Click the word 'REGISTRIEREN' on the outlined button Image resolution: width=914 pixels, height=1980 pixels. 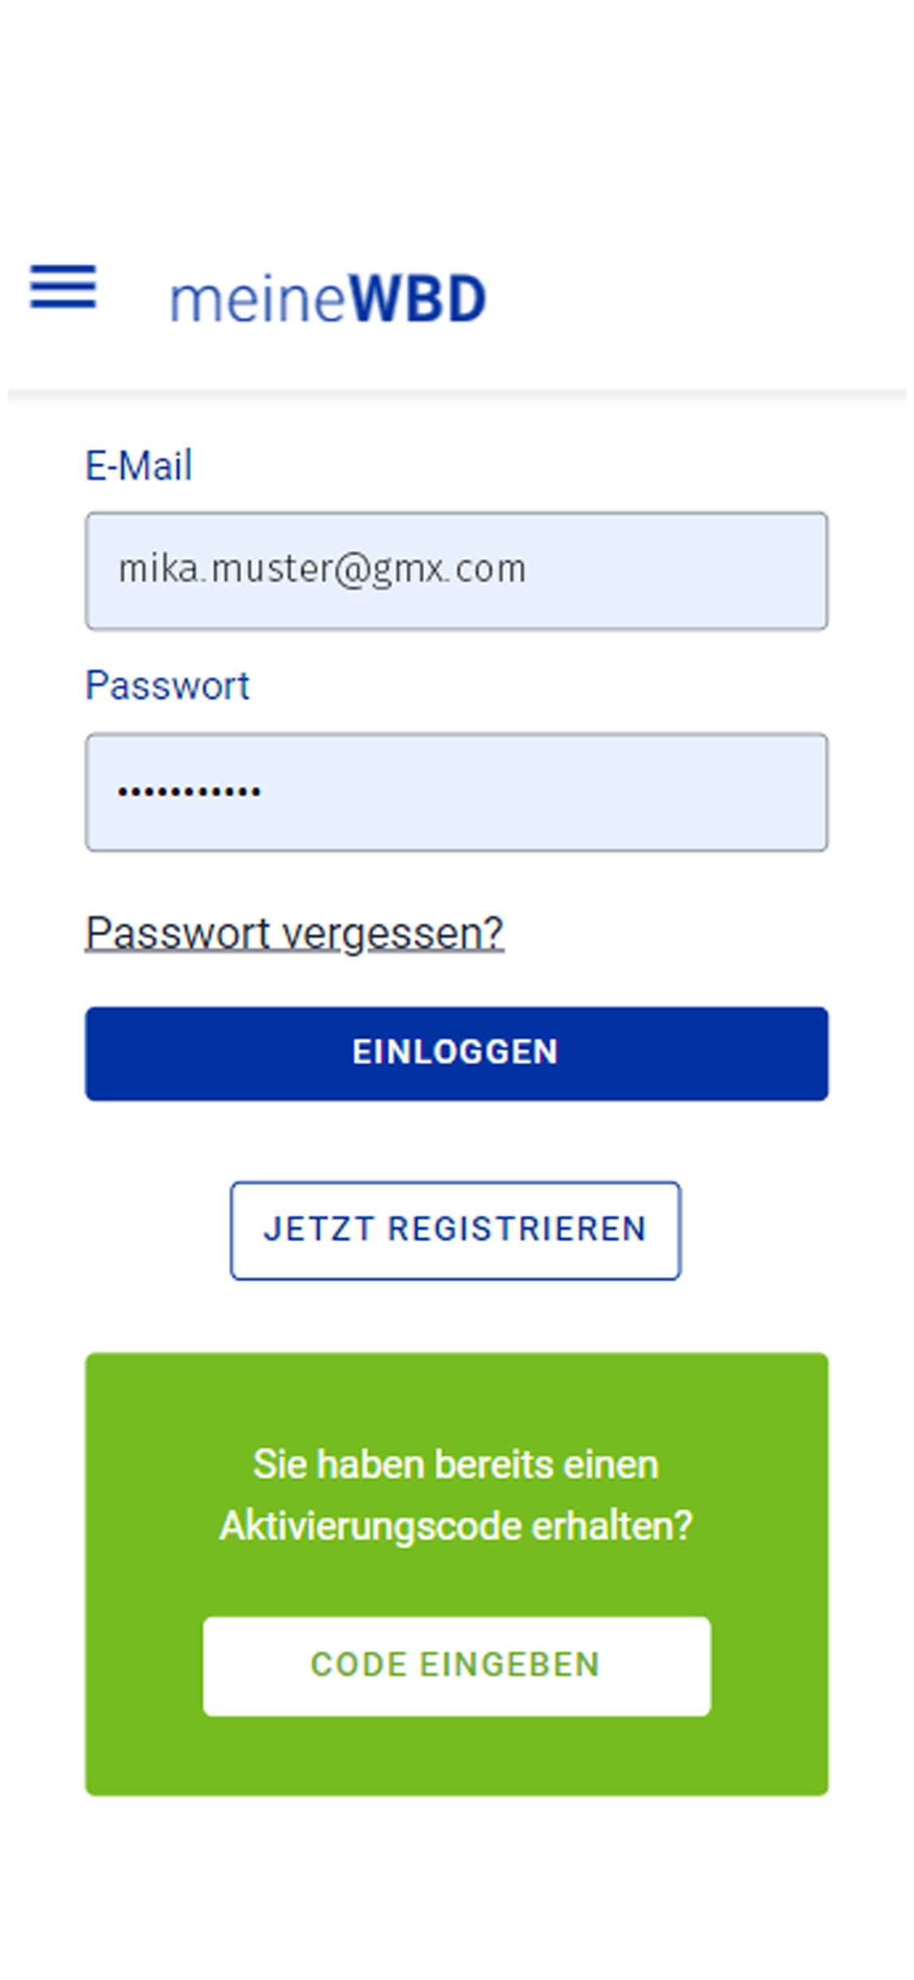[x=517, y=1229]
